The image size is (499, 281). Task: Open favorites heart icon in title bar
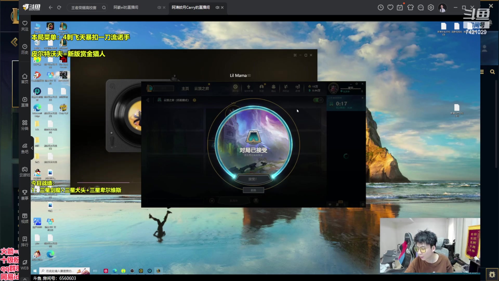point(390,8)
